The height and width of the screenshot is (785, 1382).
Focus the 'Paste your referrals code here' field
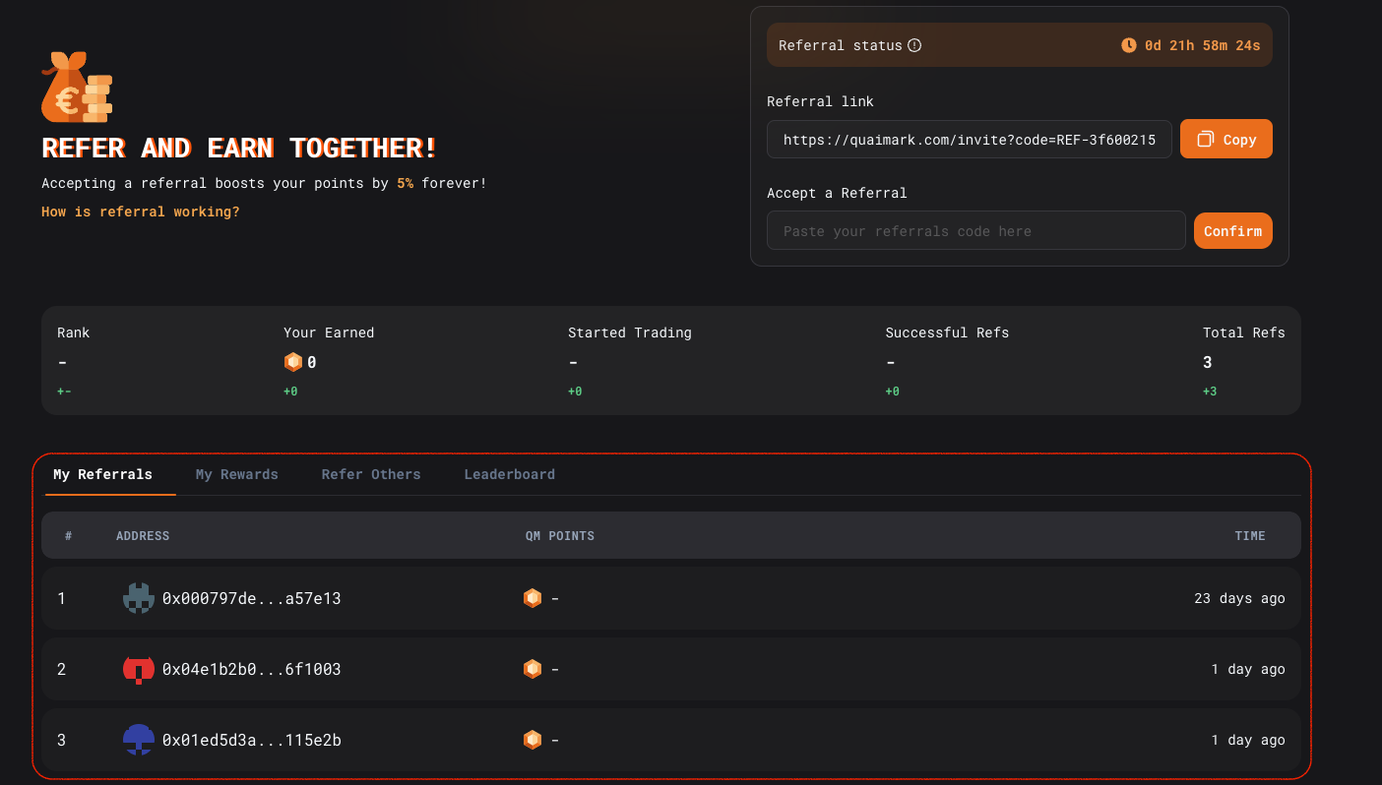975,231
